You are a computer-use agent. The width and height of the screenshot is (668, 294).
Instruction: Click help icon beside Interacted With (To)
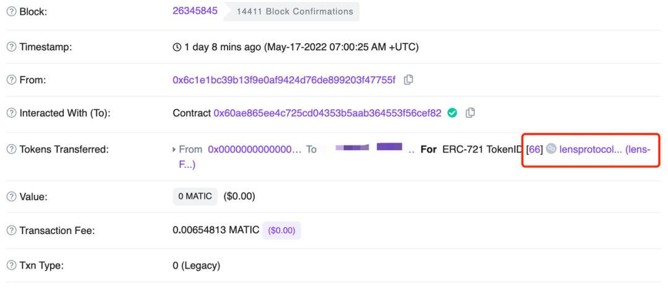[x=12, y=113]
